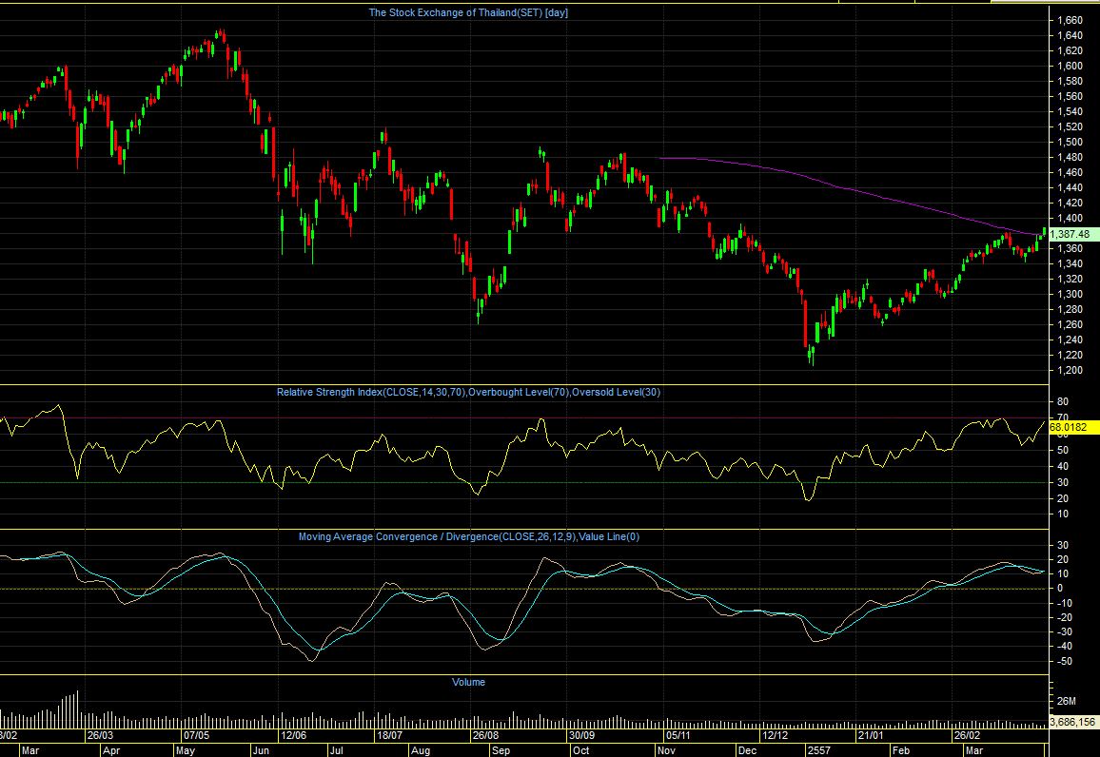Screen dimensions: 1100x757
Task: Click the -10 level on MACD axis
Action: point(1063,603)
